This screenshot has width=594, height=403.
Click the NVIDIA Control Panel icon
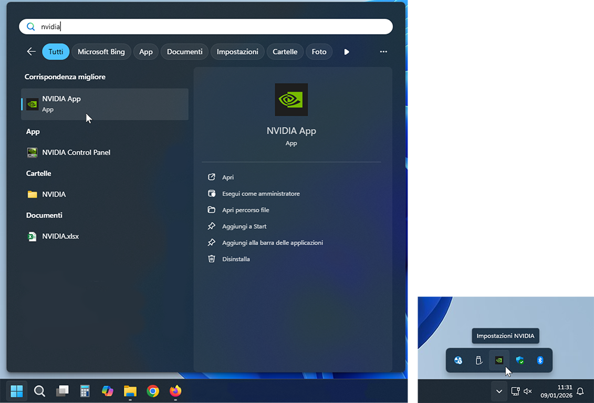32,152
